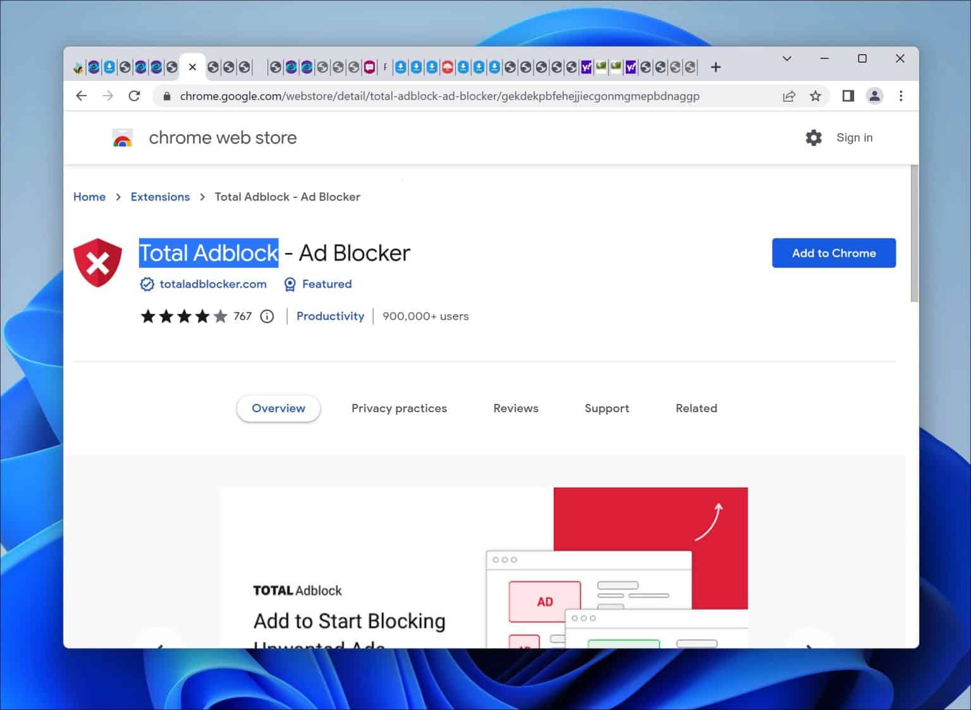Open the tab search chevron dropdown
The height and width of the screenshot is (710, 971).
tap(786, 58)
